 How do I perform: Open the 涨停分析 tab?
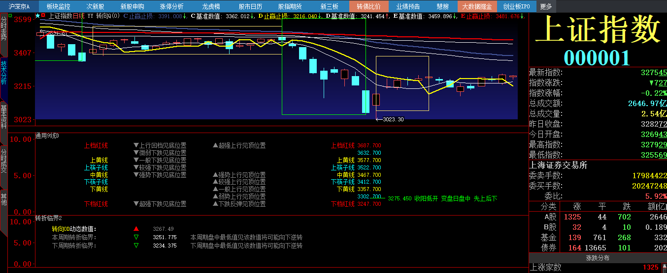[171, 6]
